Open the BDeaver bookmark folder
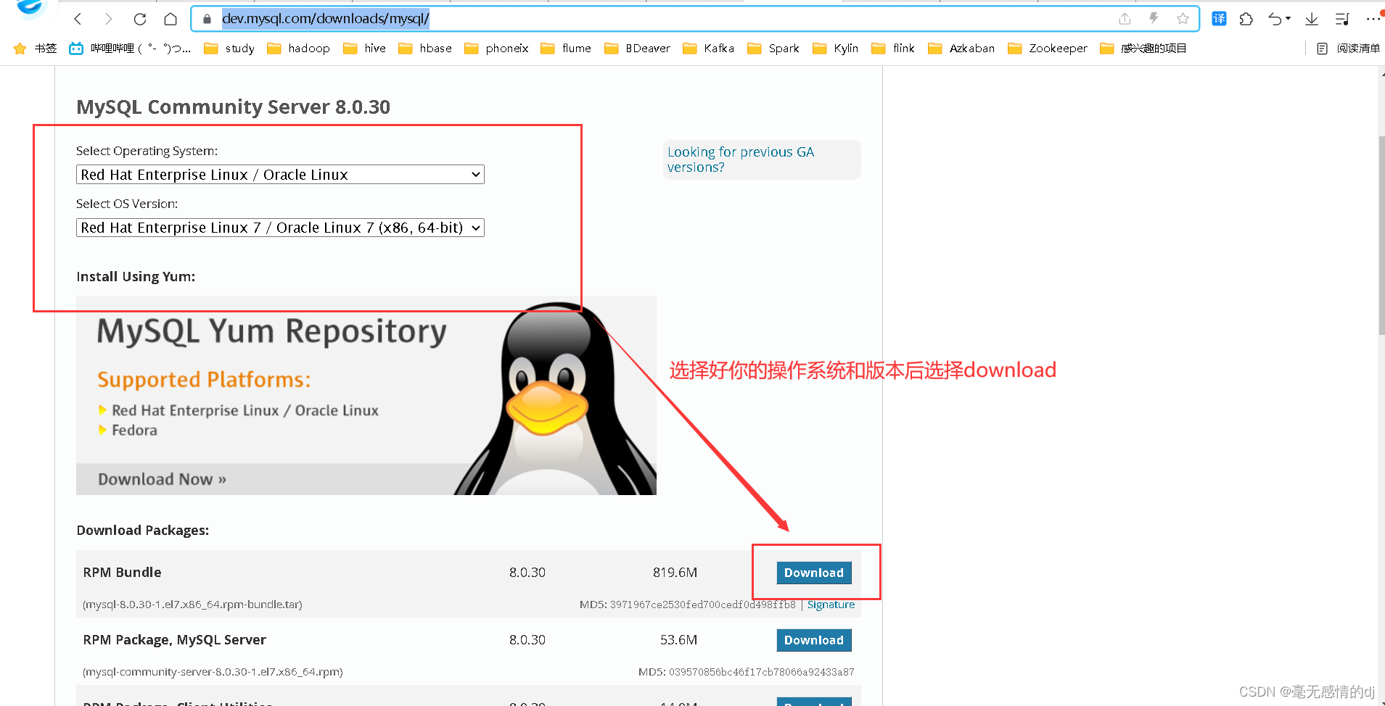 pyautogui.click(x=637, y=49)
